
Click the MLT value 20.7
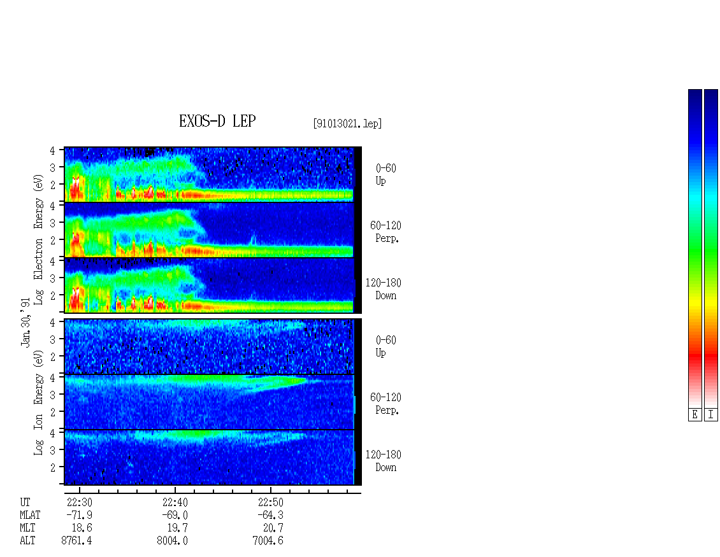click(273, 528)
